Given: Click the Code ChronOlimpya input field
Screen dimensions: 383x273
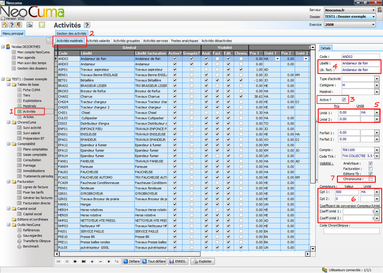Looking at the screenshot, I should coord(352,231).
